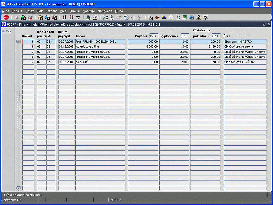Click Komu cell 'BAK Aleš'
This screenshot has height=205, width=273.
pyautogui.click(x=100, y=62)
